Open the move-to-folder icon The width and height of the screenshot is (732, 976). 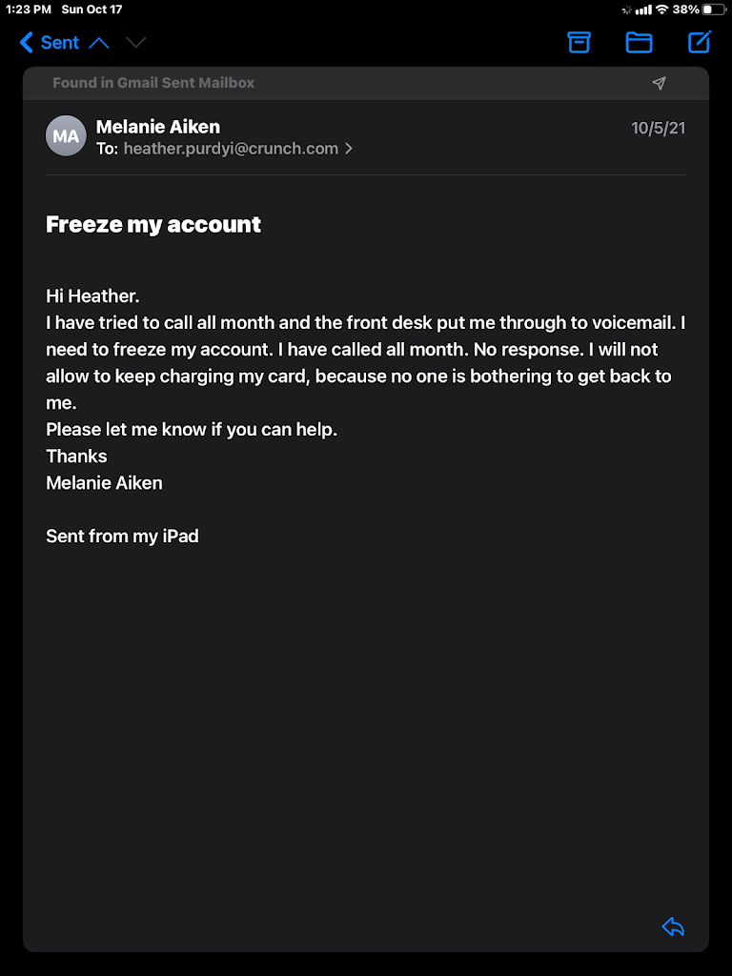639,42
